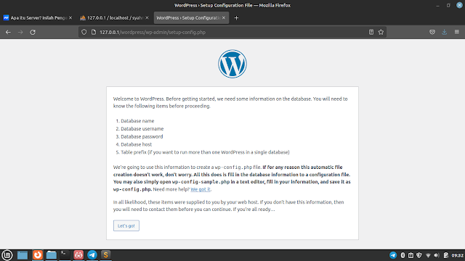
Task: Open the file manager folder in taskbar
Action: pos(52,255)
